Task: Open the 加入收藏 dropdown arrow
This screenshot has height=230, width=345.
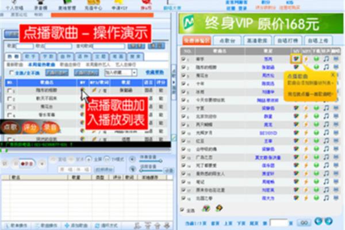Action: 134,72
